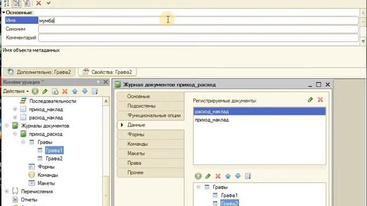Select Последовательности in configuration tree
The height and width of the screenshot is (206, 367).
[x=53, y=101]
